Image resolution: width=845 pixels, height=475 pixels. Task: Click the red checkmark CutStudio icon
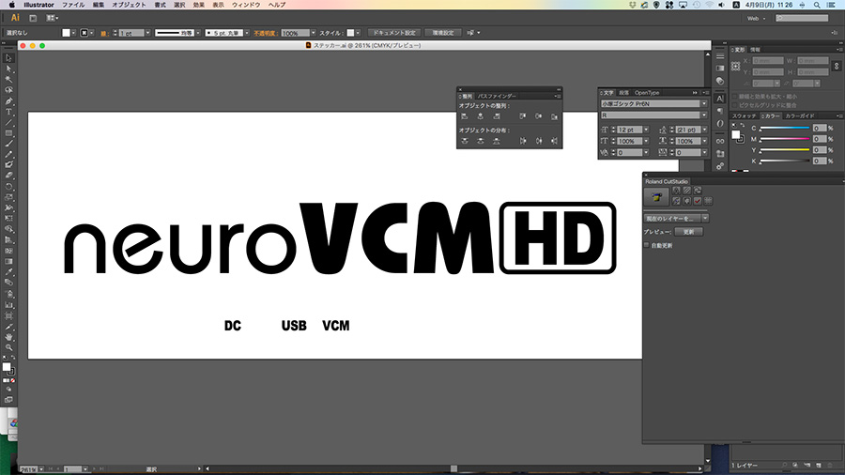(698, 201)
